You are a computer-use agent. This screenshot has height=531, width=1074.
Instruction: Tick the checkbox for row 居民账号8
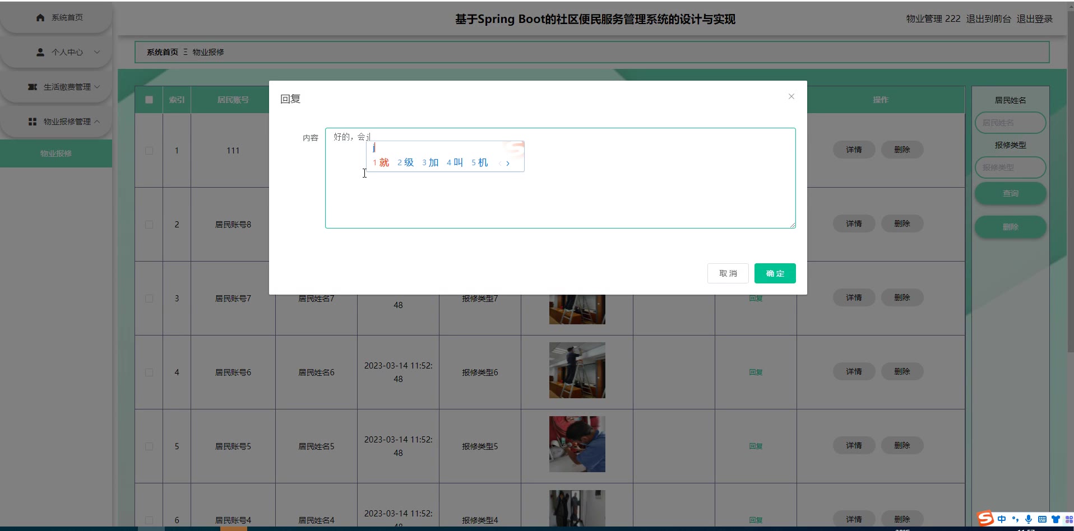pos(149,225)
